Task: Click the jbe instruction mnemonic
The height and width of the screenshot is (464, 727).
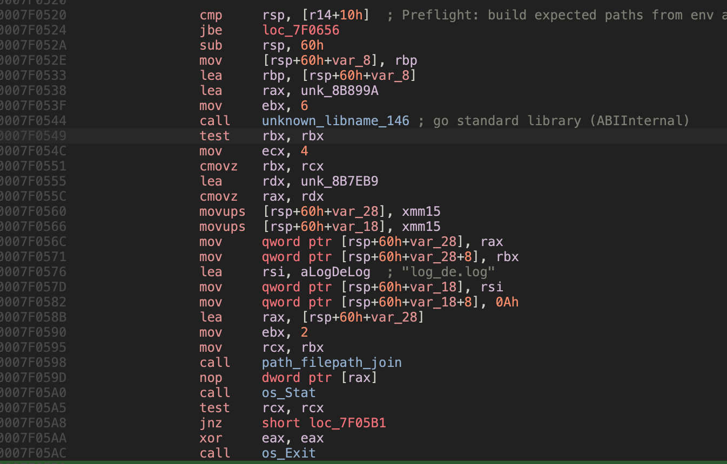Action: (211, 30)
